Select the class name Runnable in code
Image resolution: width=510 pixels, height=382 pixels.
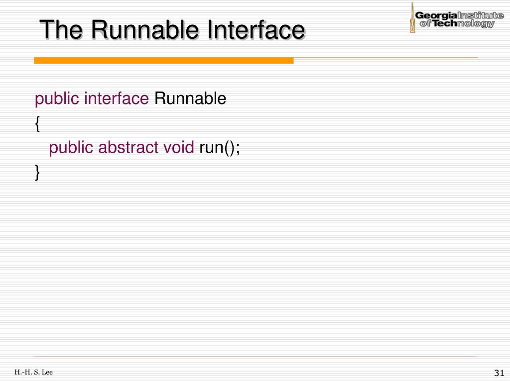point(190,98)
